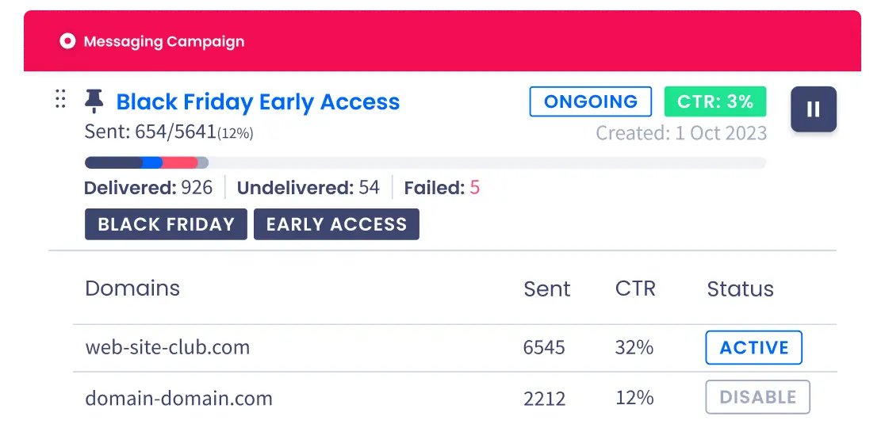The width and height of the screenshot is (885, 428).
Task: Click the Messaging Campaign radio circle icon
Action: click(x=67, y=41)
